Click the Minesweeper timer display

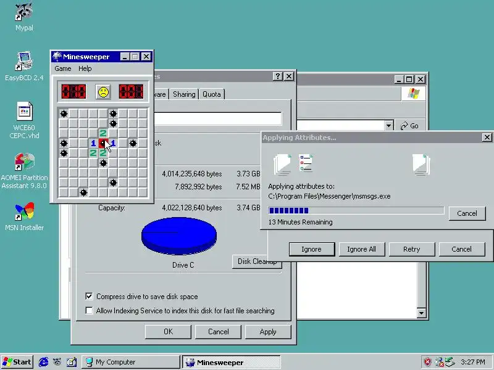(x=131, y=91)
